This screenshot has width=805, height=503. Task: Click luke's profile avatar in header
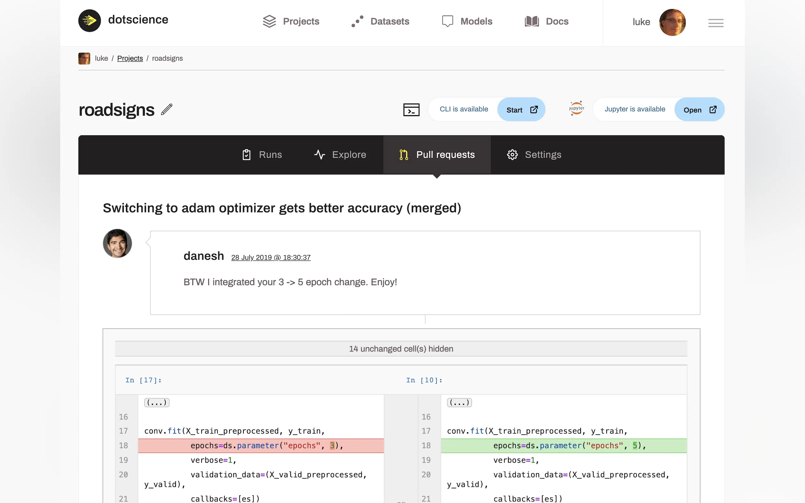(x=672, y=22)
